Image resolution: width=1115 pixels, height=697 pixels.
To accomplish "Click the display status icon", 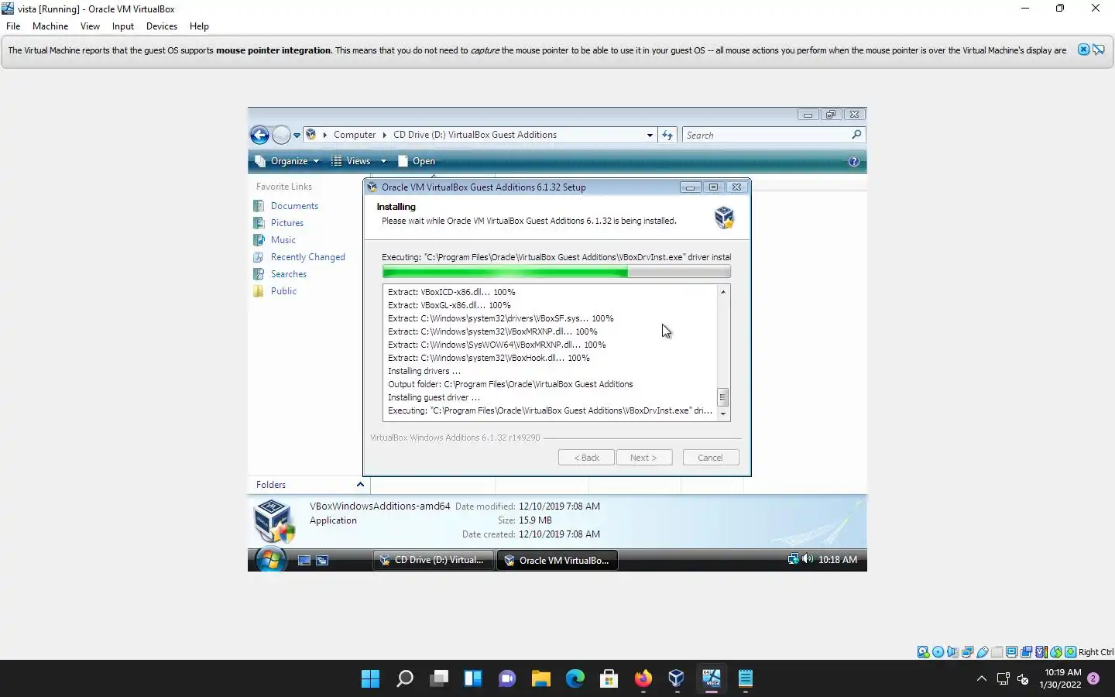I will coord(1012,652).
